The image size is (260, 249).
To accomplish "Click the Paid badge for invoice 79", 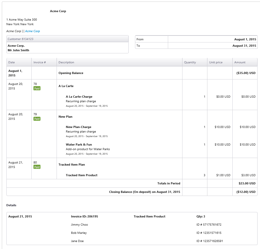I will pyautogui.click(x=37, y=119).
